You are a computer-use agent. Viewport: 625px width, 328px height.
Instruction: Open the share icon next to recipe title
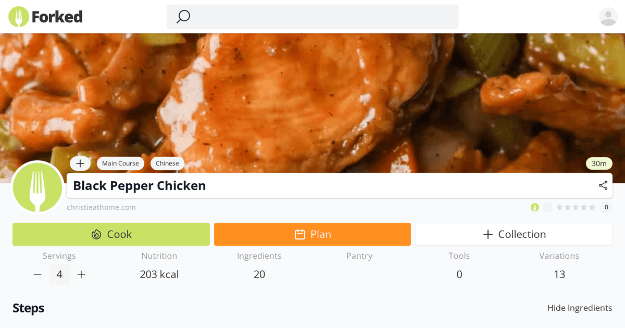[603, 185]
